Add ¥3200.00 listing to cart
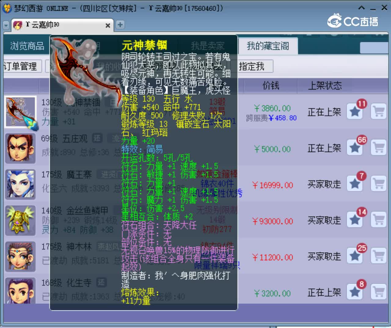The image size is (391, 328). click(x=379, y=292)
